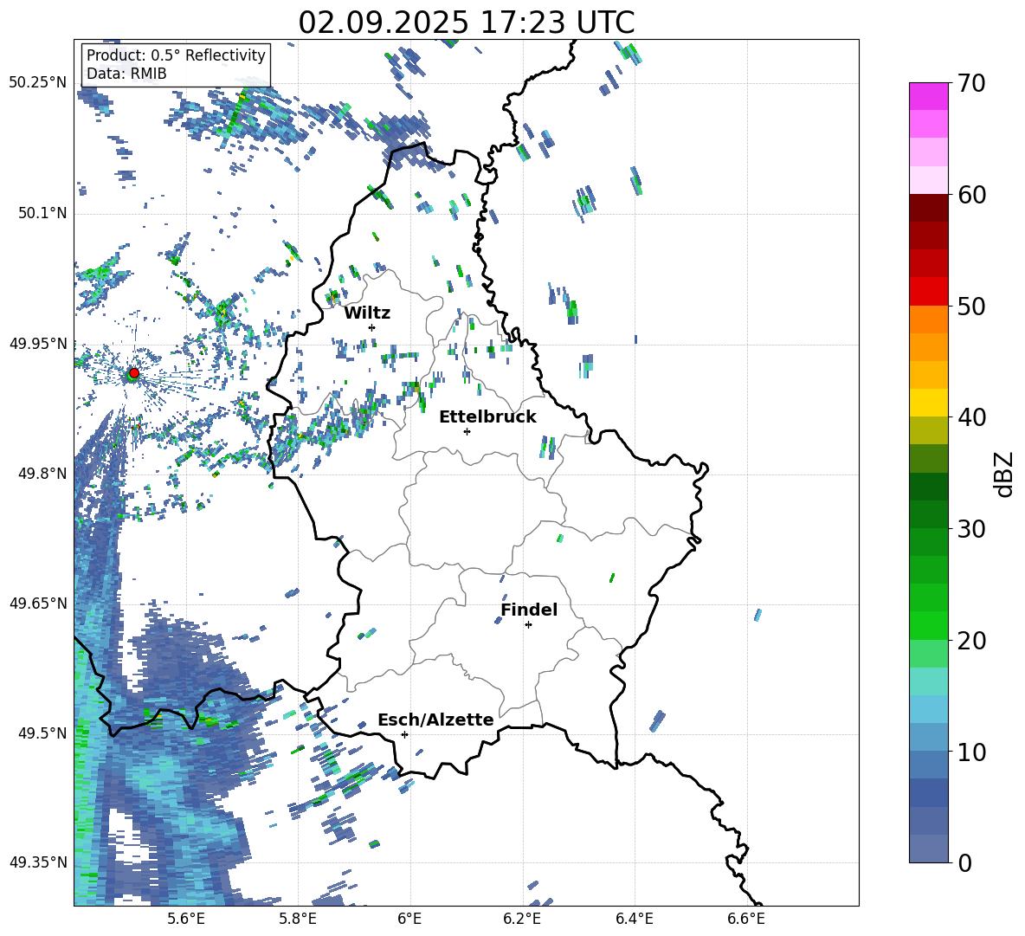Pick the slate blue swatch at colorbar bottom
The width and height of the screenshot is (1025, 936).
[928, 849]
